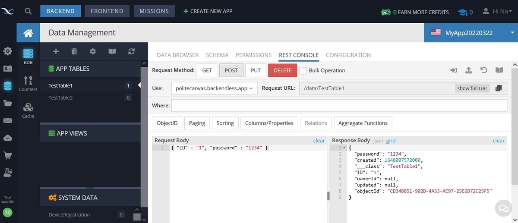518x223 pixels.
Task: Open the Aggregate Functions button
Action: click(x=363, y=123)
